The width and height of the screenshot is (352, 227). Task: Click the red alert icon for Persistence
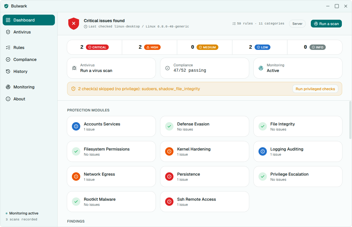point(169,177)
